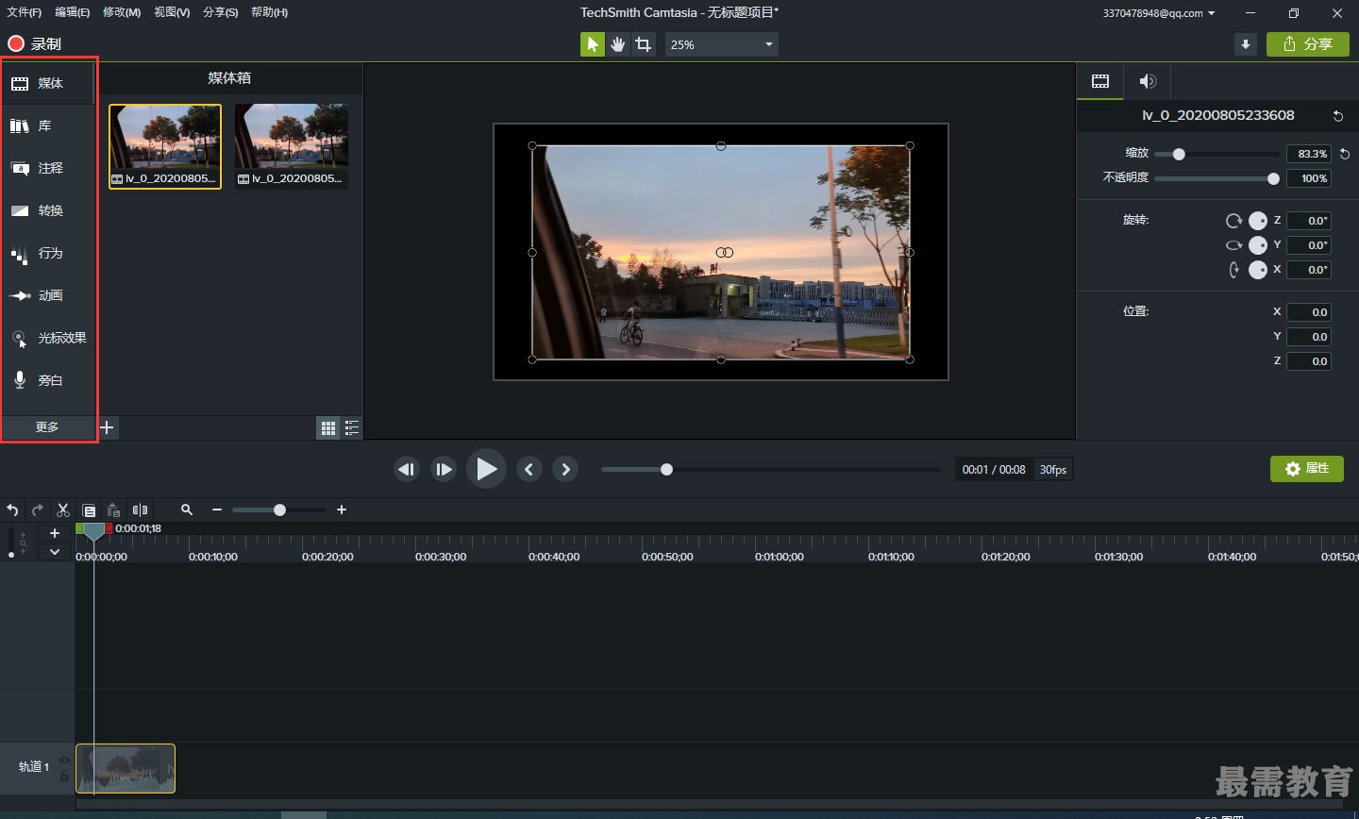Viewport: 1359px width, 819px height.
Task: Click the Z rotation dial
Action: tap(1258, 221)
